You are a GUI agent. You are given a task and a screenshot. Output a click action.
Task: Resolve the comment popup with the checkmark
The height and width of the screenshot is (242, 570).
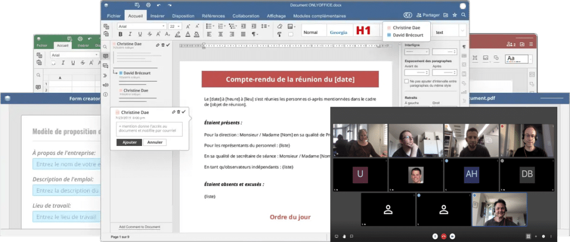pos(184,112)
